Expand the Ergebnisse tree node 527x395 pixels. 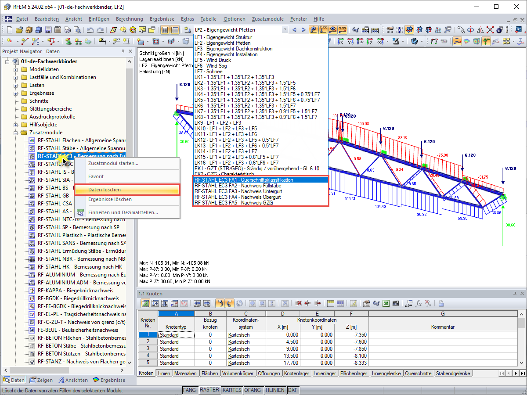click(16, 93)
